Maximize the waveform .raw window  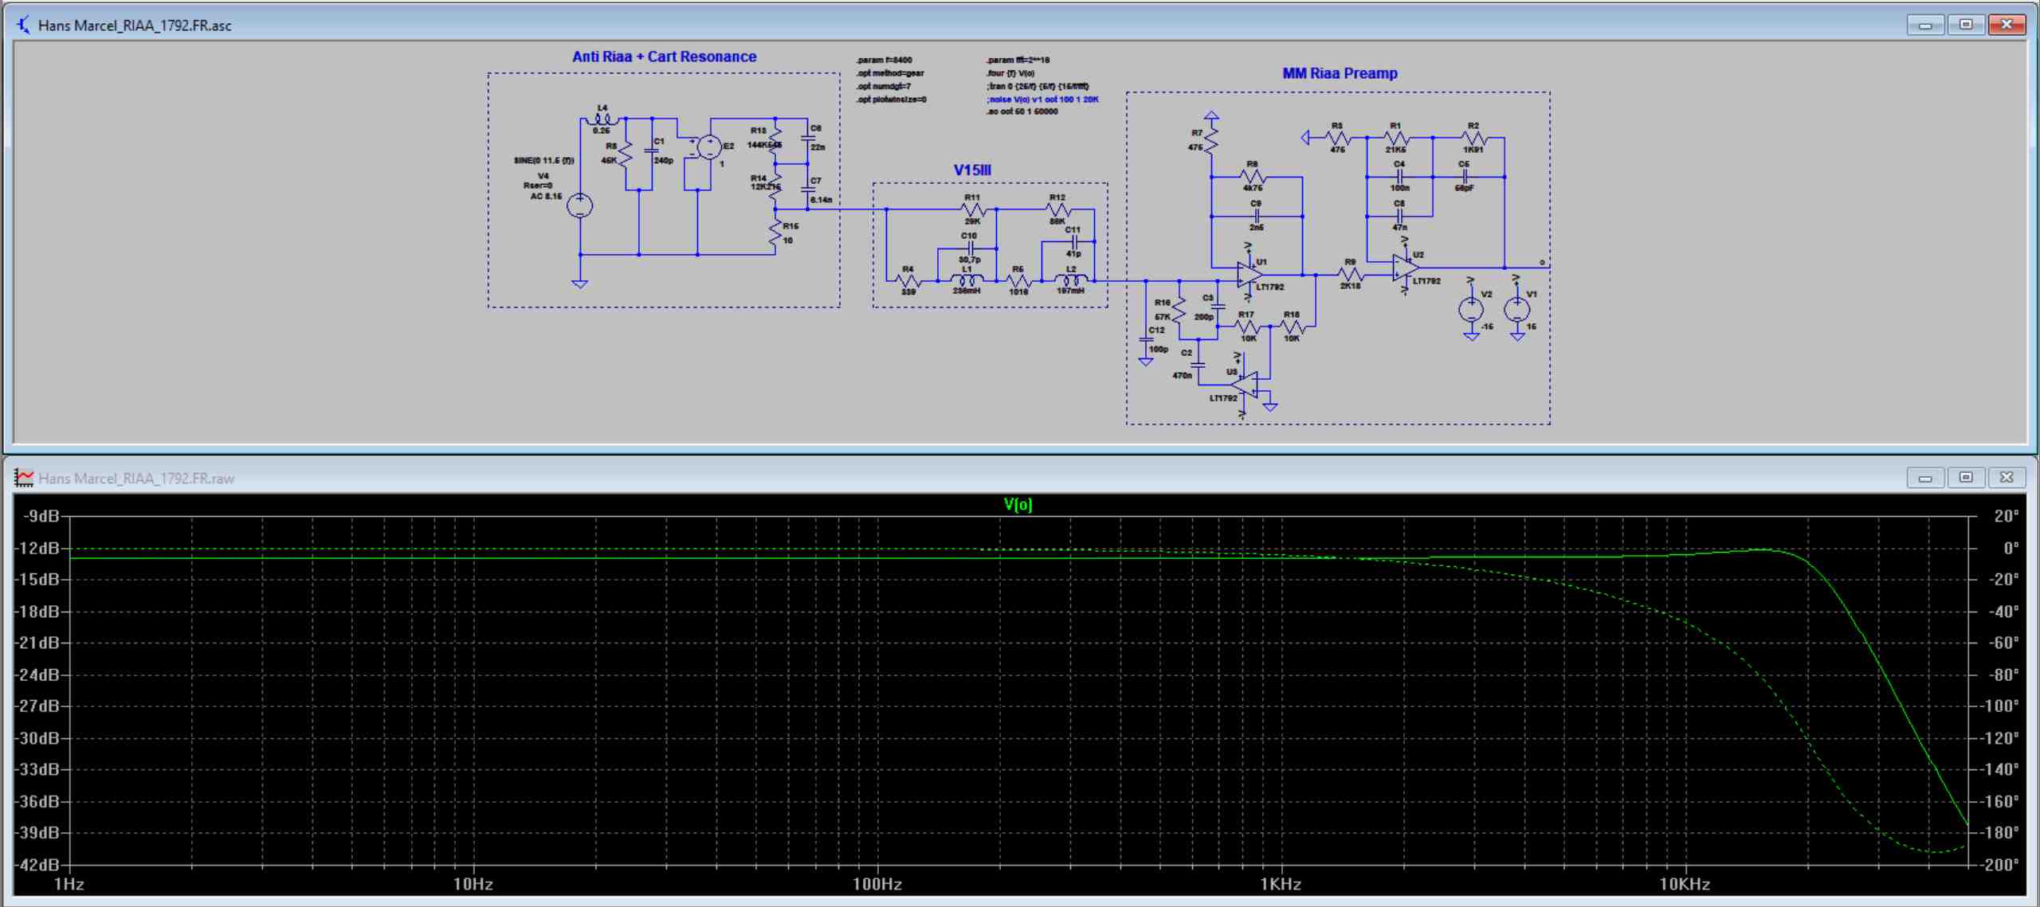pyautogui.click(x=1966, y=478)
